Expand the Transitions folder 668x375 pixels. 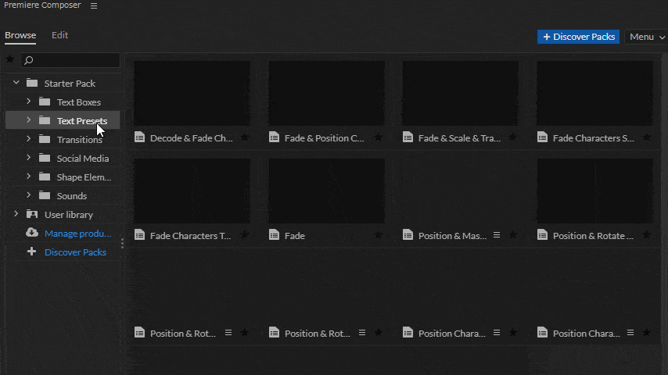[x=28, y=139]
